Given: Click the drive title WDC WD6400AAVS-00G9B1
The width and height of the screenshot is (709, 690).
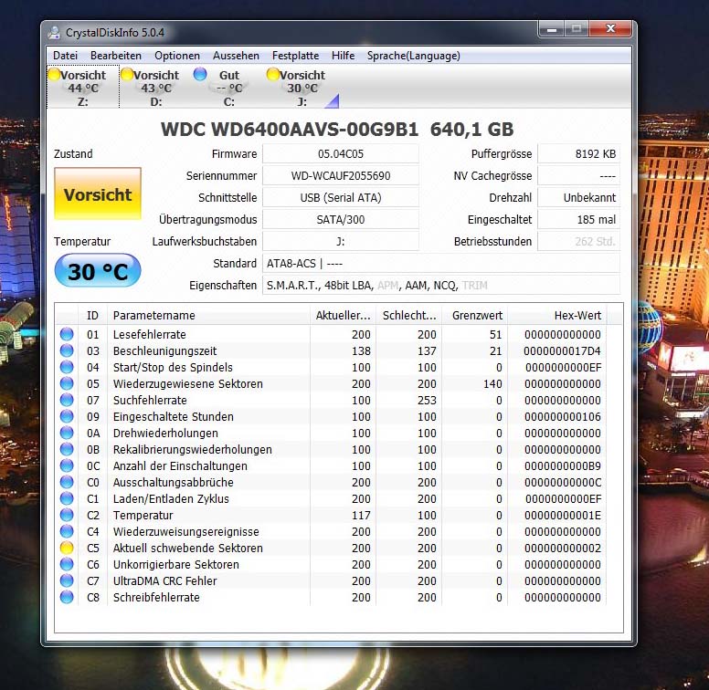Looking at the screenshot, I should [290, 130].
